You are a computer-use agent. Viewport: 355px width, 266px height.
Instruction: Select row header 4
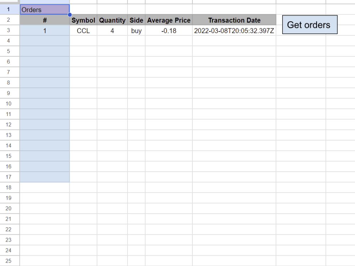[10, 41]
